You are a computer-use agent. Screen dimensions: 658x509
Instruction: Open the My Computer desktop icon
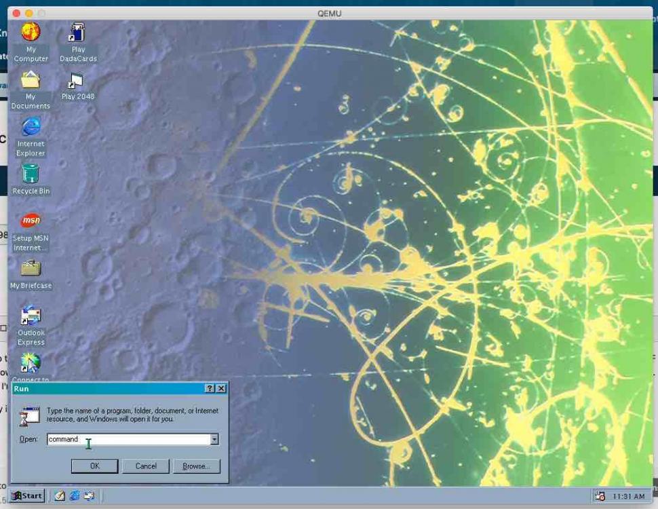(x=31, y=33)
